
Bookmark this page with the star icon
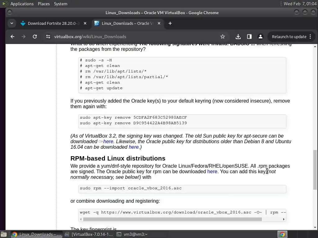pyautogui.click(x=222, y=37)
